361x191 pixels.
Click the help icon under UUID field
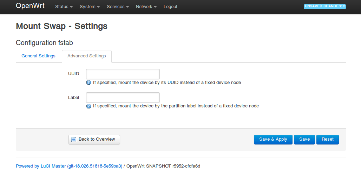coord(88,83)
